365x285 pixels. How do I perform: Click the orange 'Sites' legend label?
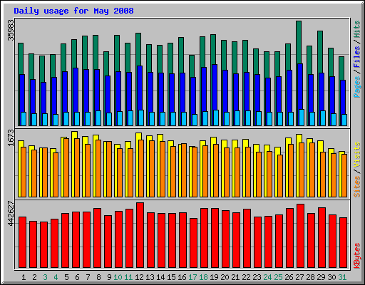click(357, 187)
